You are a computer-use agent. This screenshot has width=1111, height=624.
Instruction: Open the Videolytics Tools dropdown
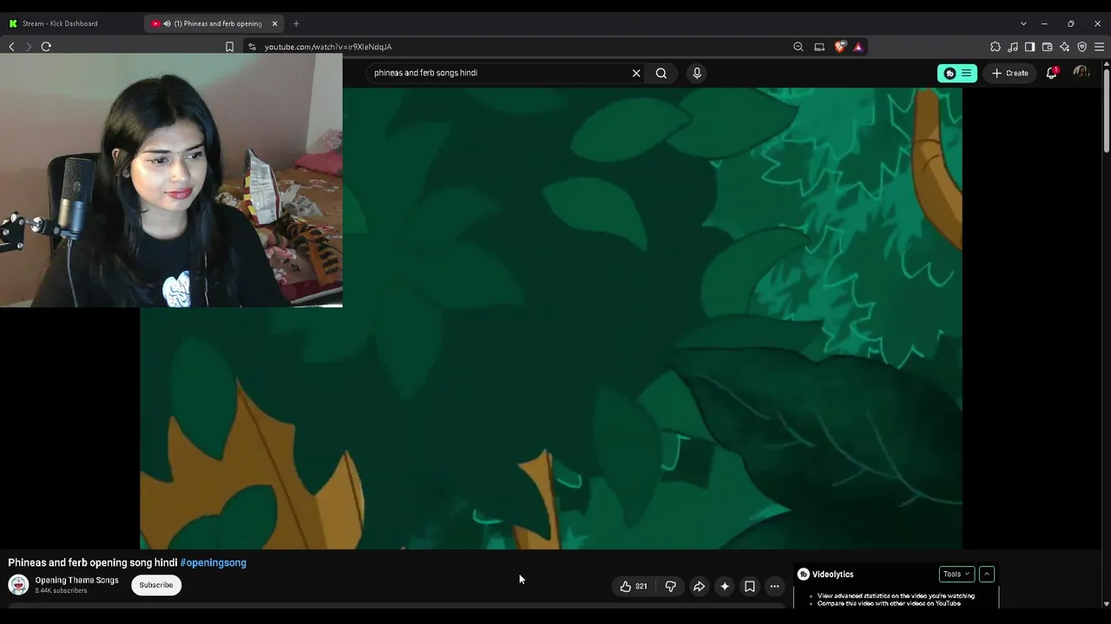(957, 574)
